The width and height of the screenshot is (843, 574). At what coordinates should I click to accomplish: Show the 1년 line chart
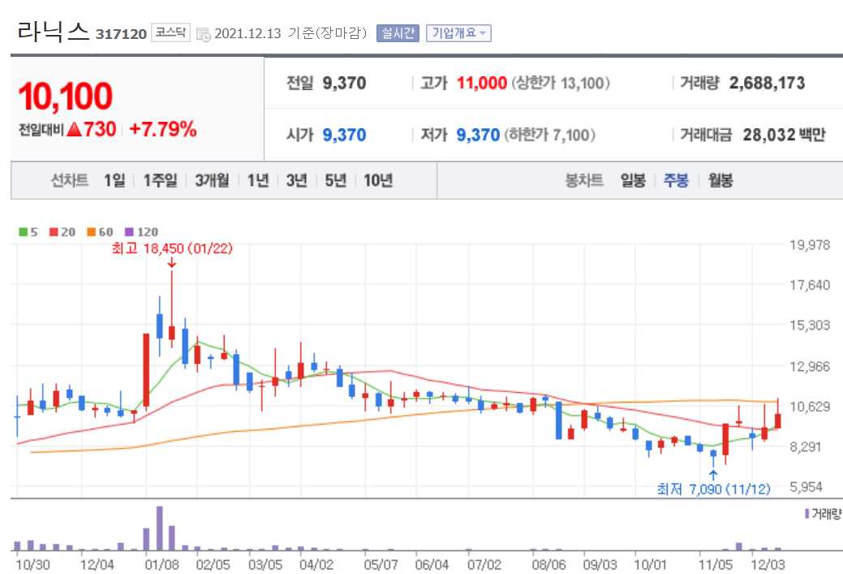[x=258, y=180]
